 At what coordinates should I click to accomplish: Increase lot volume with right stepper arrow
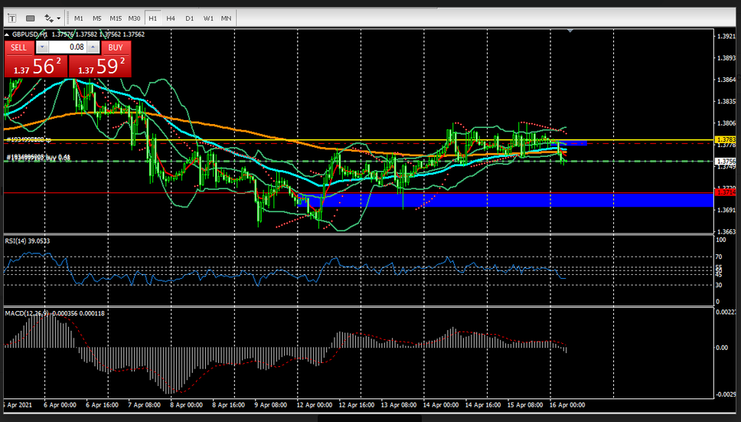pos(93,47)
